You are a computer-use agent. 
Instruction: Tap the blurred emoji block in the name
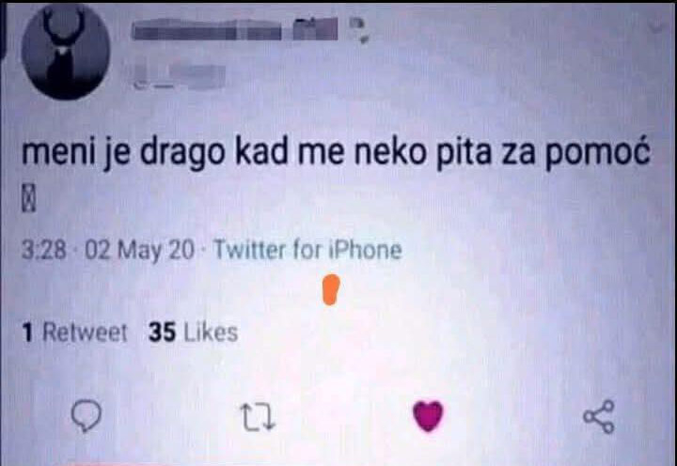[x=316, y=29]
